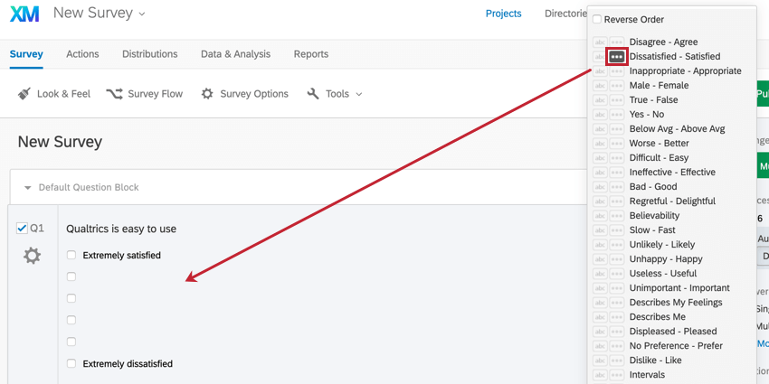Image resolution: width=769 pixels, height=384 pixels.
Task: Select the Unimportant - Important scale
Action: (x=679, y=288)
